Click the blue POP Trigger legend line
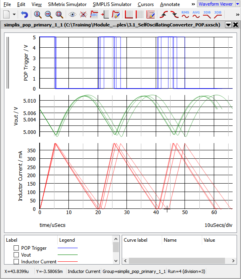The height and width of the screenshot is (279, 241). coord(68,248)
